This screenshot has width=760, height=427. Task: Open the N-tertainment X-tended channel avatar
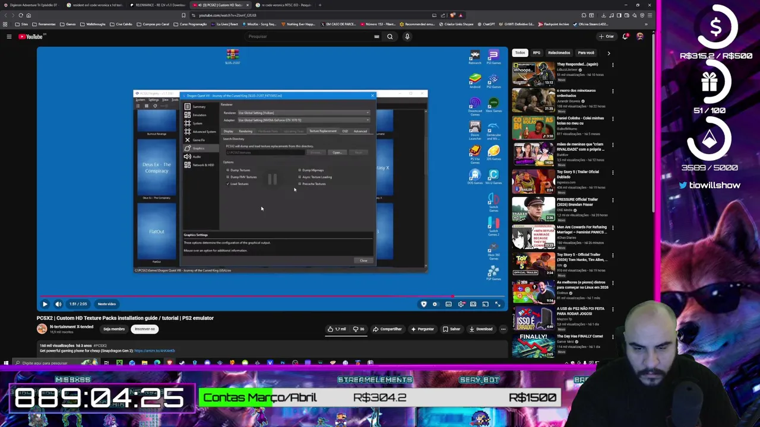pyautogui.click(x=42, y=329)
